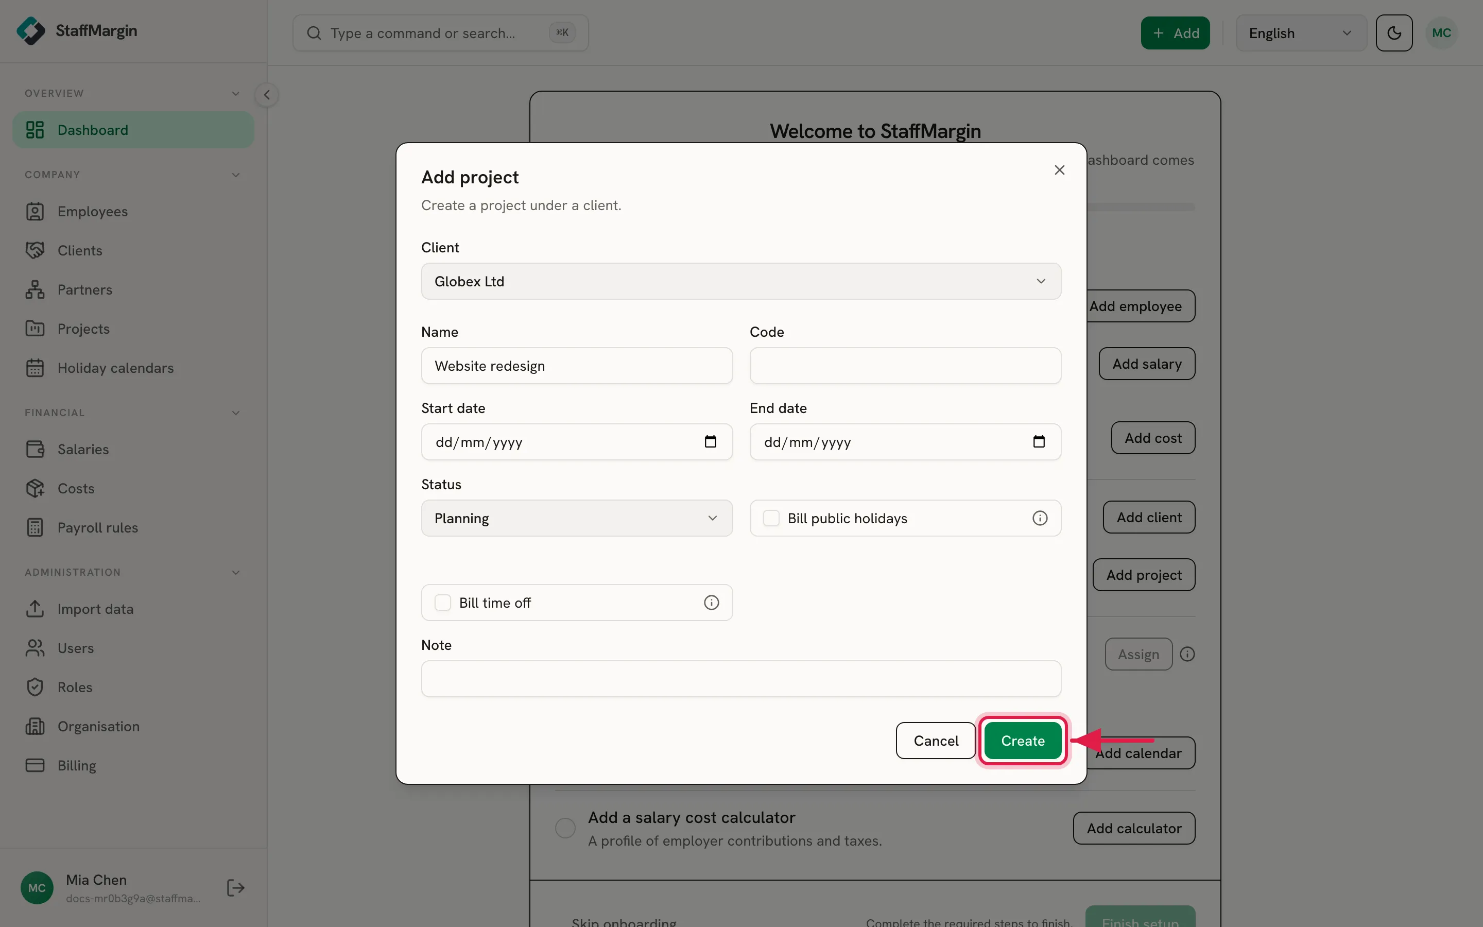Enable the Bill public holidays checkbox
The image size is (1483, 927).
click(x=771, y=518)
